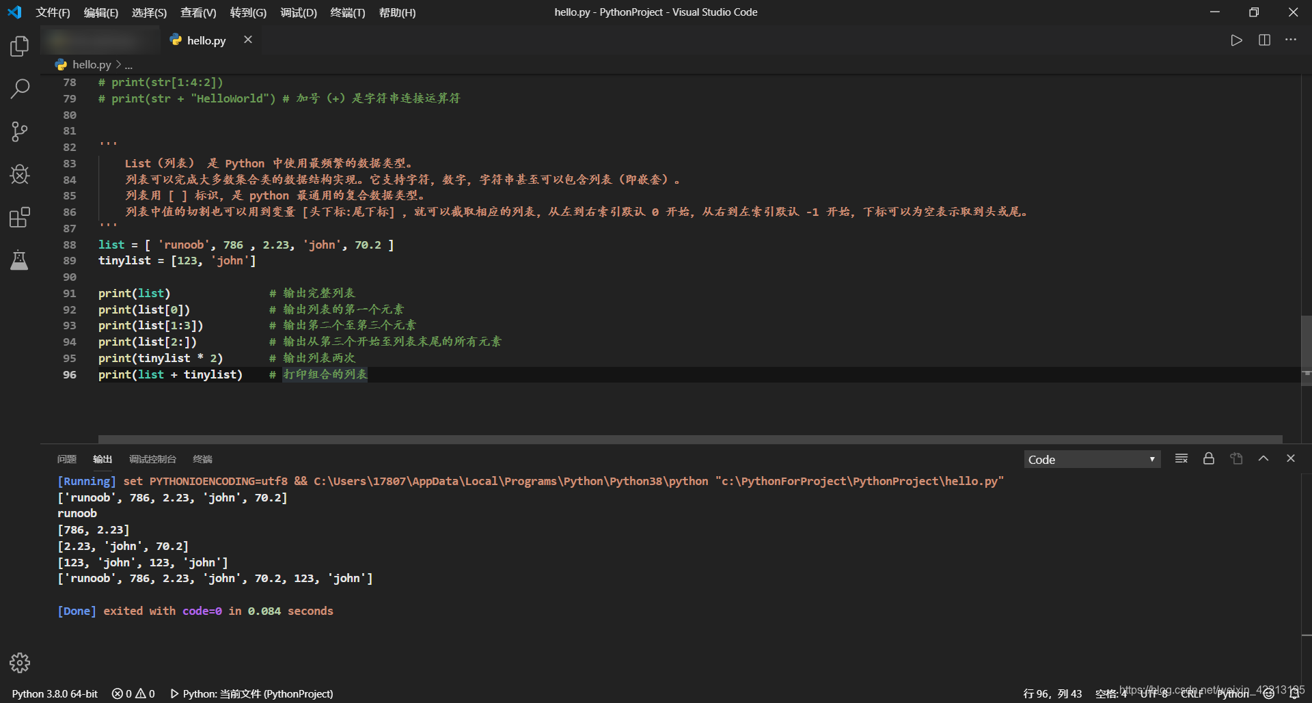This screenshot has height=703, width=1312.
Task: Click line and column indicator 行 96, 列 43
Action: 1052,693
